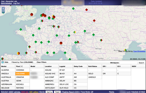This screenshot has width=146, height=93.
Task: Toggle the Target bands button
Action: (57, 92)
